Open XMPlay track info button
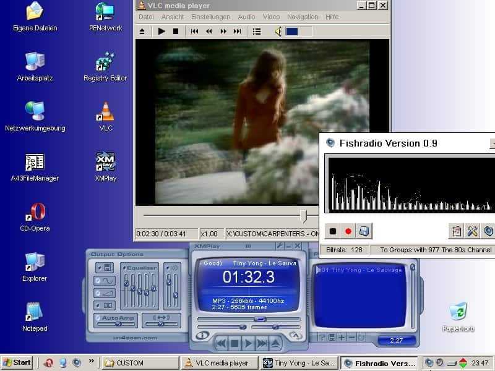 point(202,335)
